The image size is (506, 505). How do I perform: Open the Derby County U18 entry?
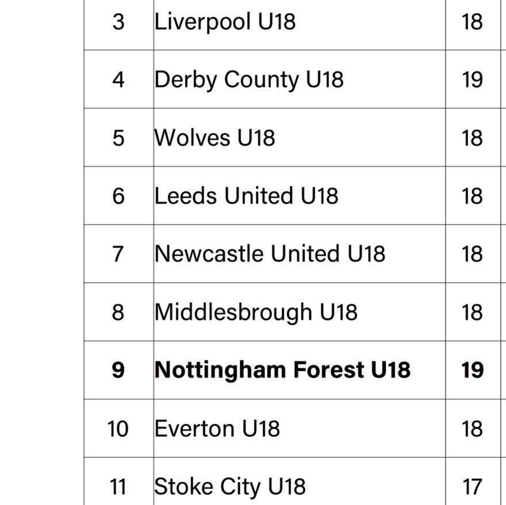pos(248,79)
